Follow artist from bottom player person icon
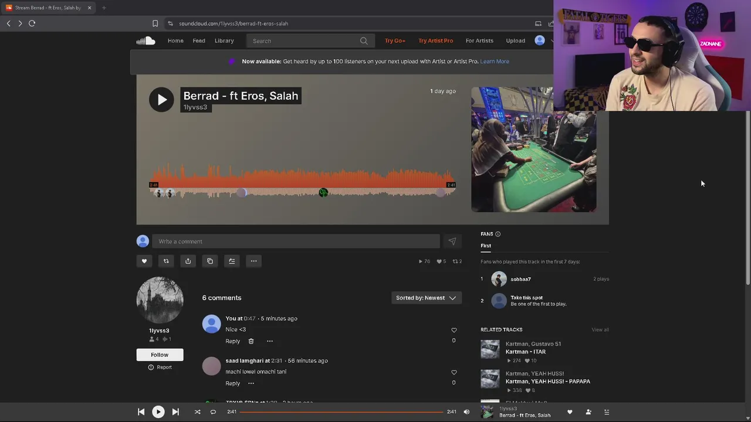This screenshot has width=751, height=422. click(588, 412)
